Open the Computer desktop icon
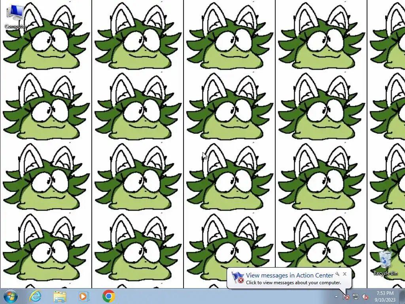 pyautogui.click(x=15, y=16)
